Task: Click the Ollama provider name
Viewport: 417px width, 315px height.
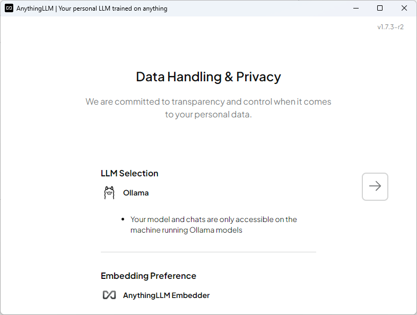Action: click(x=136, y=193)
